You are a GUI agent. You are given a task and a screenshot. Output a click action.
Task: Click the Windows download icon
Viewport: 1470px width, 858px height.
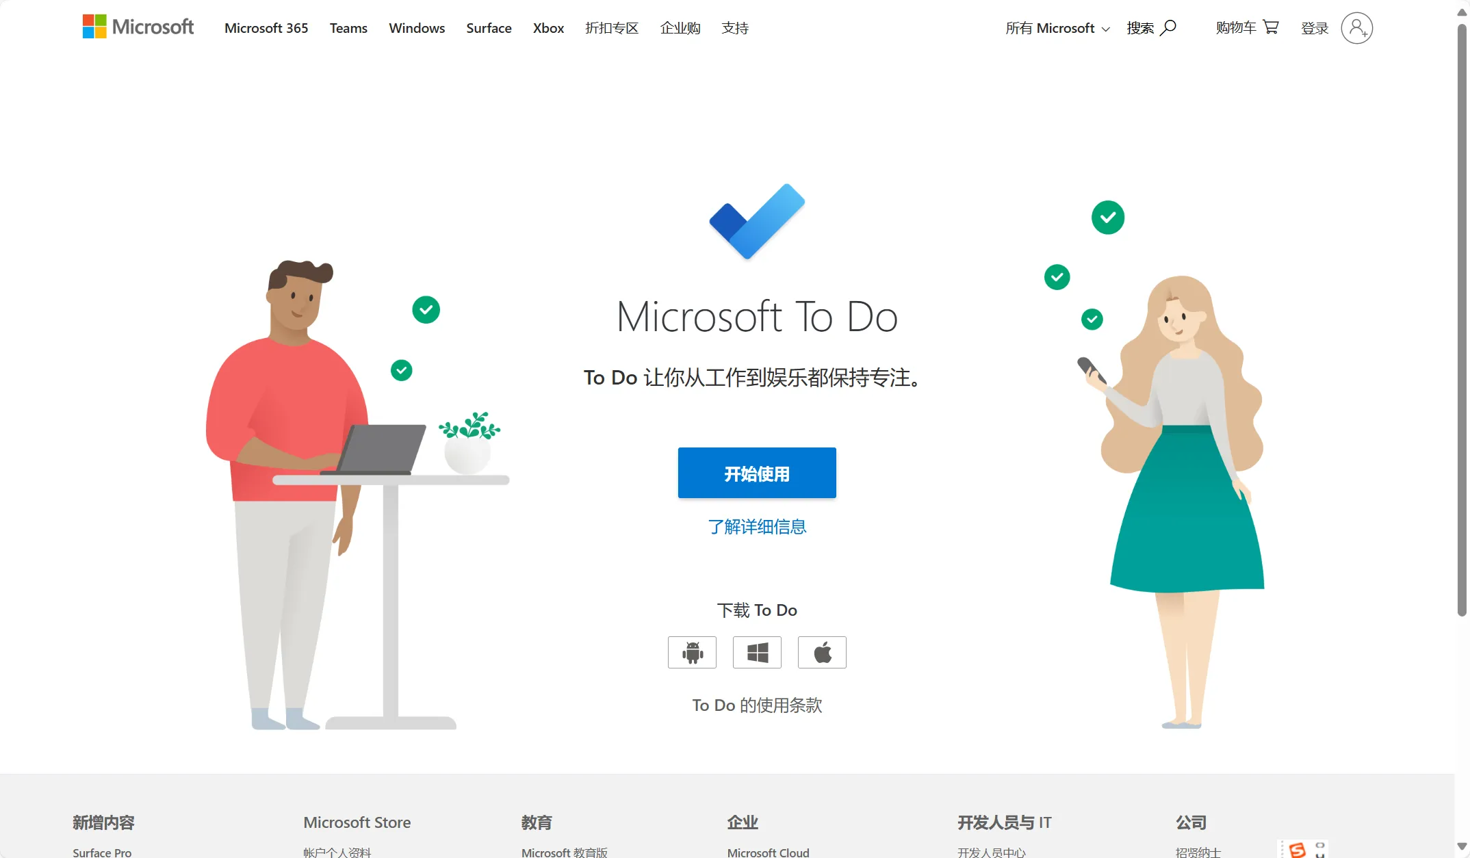point(757,651)
